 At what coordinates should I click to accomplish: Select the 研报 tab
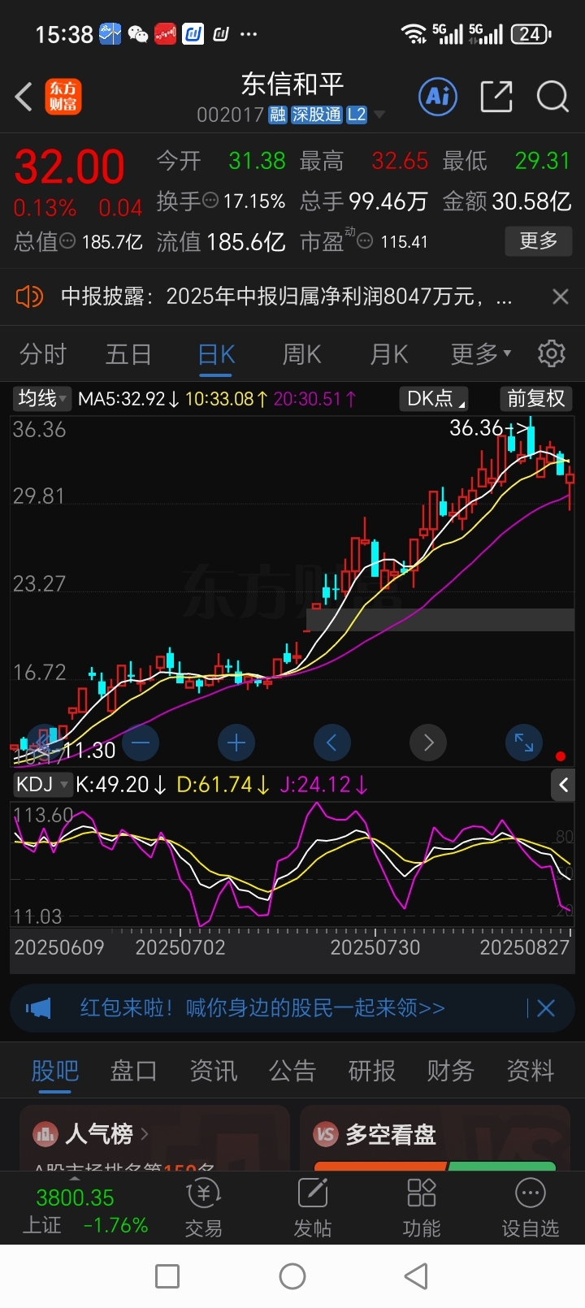371,1071
